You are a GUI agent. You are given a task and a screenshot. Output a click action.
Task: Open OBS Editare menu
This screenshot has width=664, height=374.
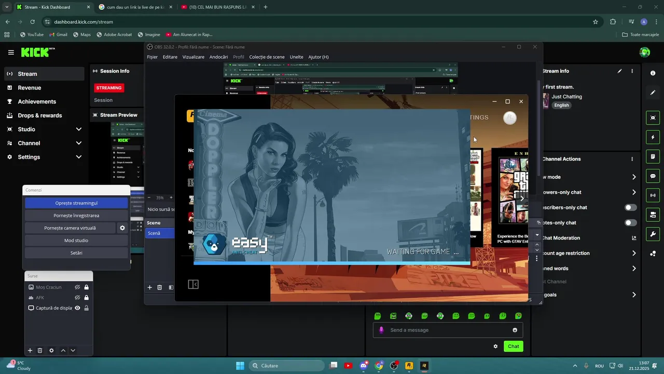pyautogui.click(x=170, y=57)
